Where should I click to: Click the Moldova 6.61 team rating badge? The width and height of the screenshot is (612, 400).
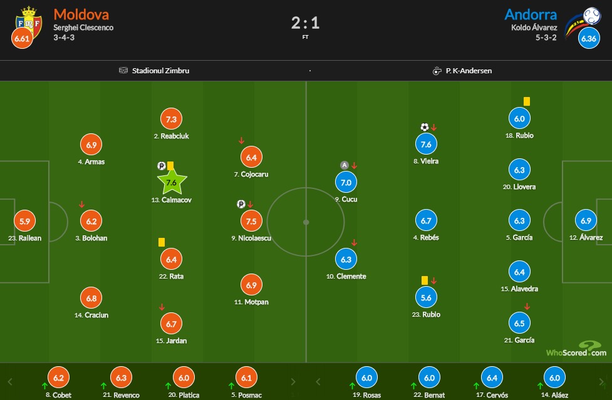pos(22,38)
